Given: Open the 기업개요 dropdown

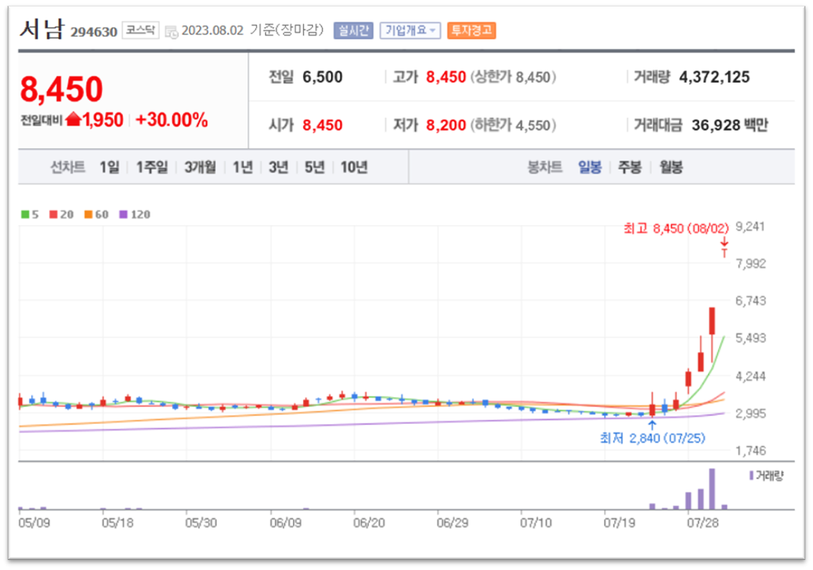Looking at the screenshot, I should [x=409, y=31].
